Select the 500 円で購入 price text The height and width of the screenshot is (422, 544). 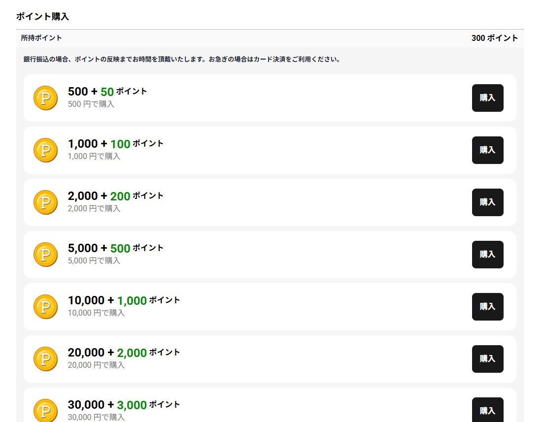[91, 104]
